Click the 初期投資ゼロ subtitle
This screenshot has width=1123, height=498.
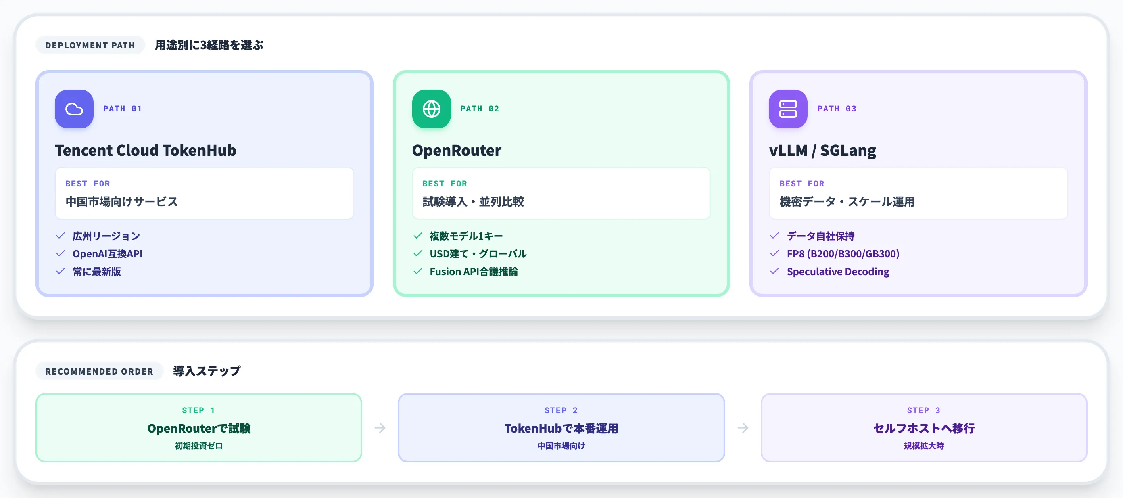pos(199,446)
